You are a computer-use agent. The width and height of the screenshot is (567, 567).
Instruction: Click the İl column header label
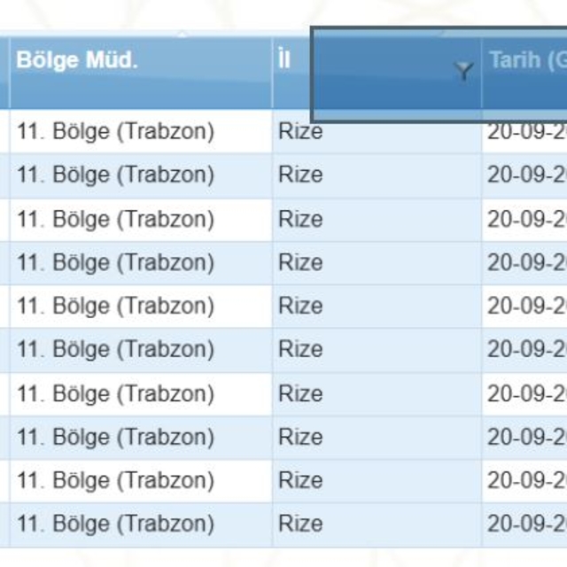tap(283, 62)
